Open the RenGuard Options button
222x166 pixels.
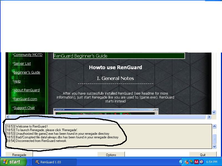[111, 155]
